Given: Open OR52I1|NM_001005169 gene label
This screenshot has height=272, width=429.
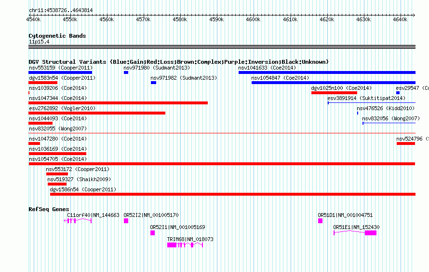Looking at the screenshot, I should click(x=177, y=227).
